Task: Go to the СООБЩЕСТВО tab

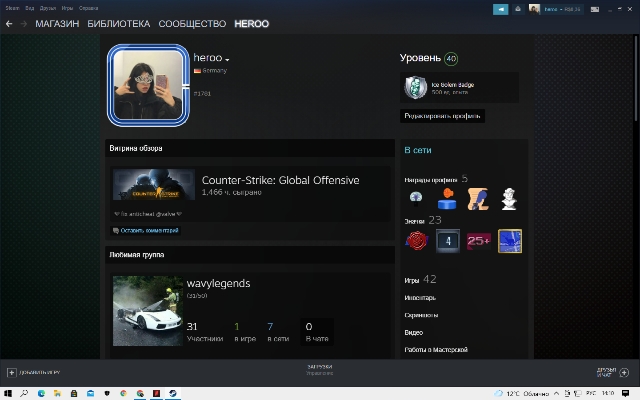Action: 192,24
